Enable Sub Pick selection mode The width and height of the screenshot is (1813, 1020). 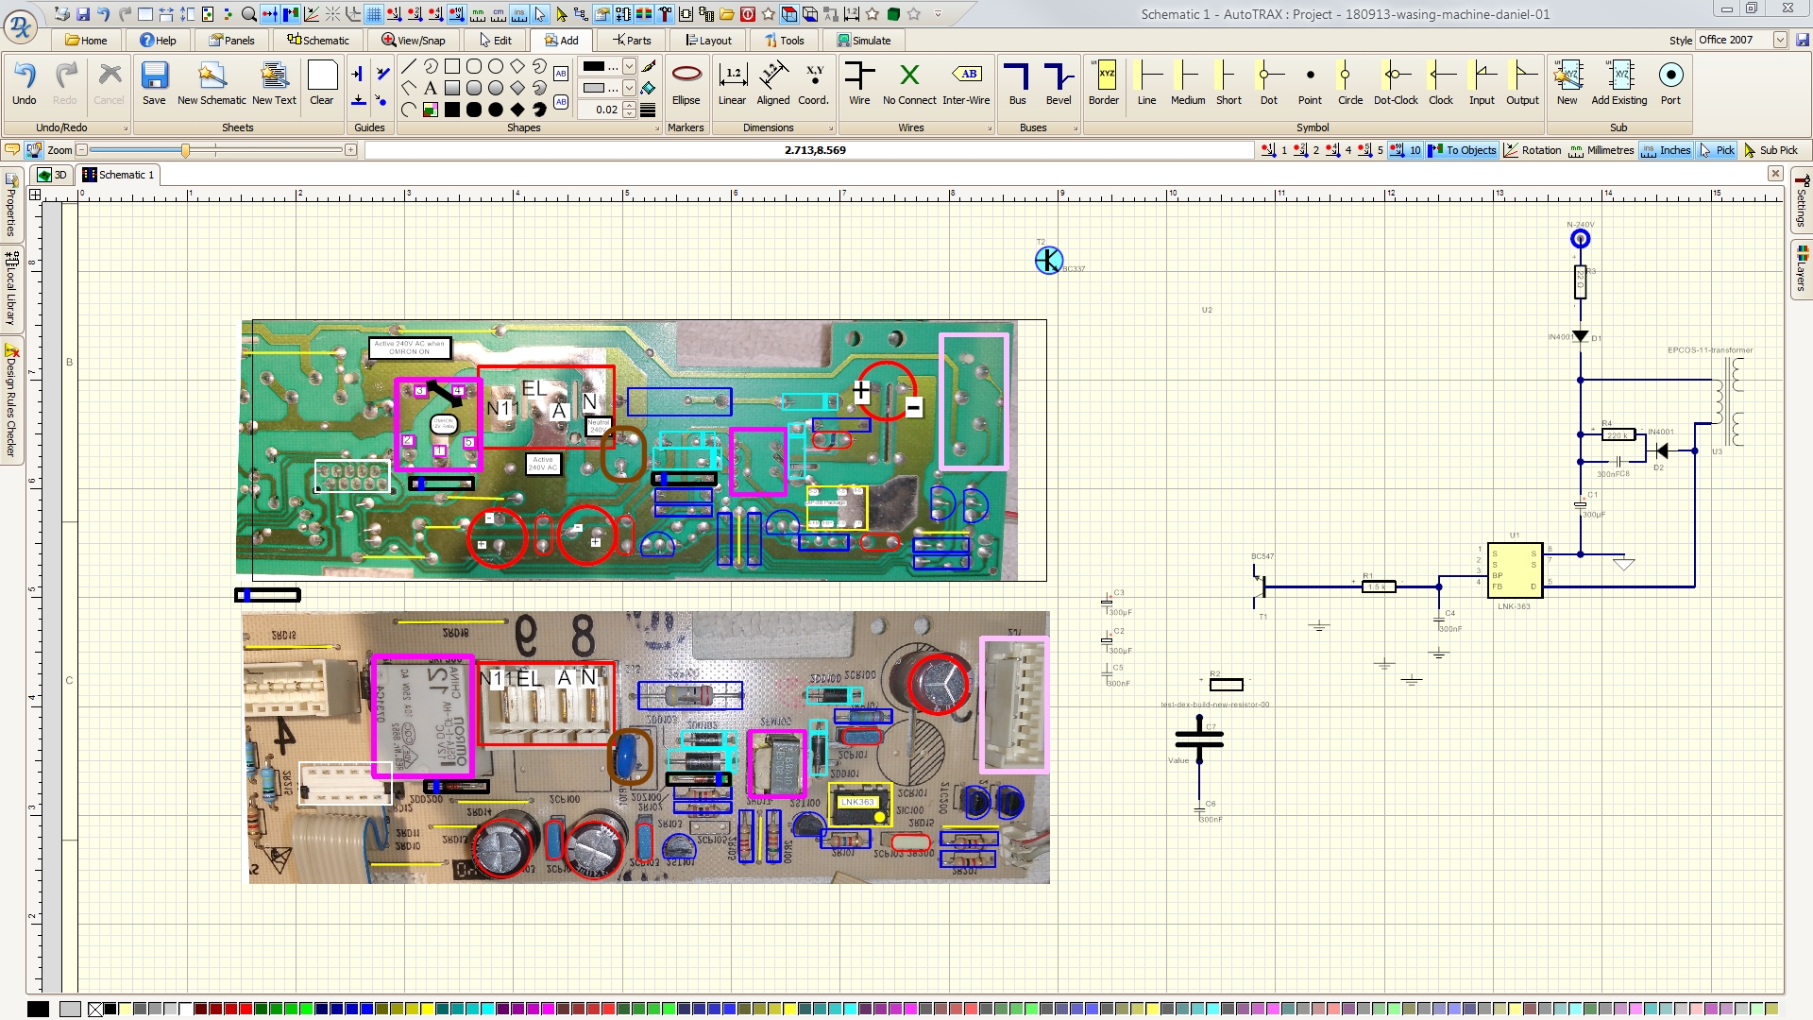click(1771, 150)
